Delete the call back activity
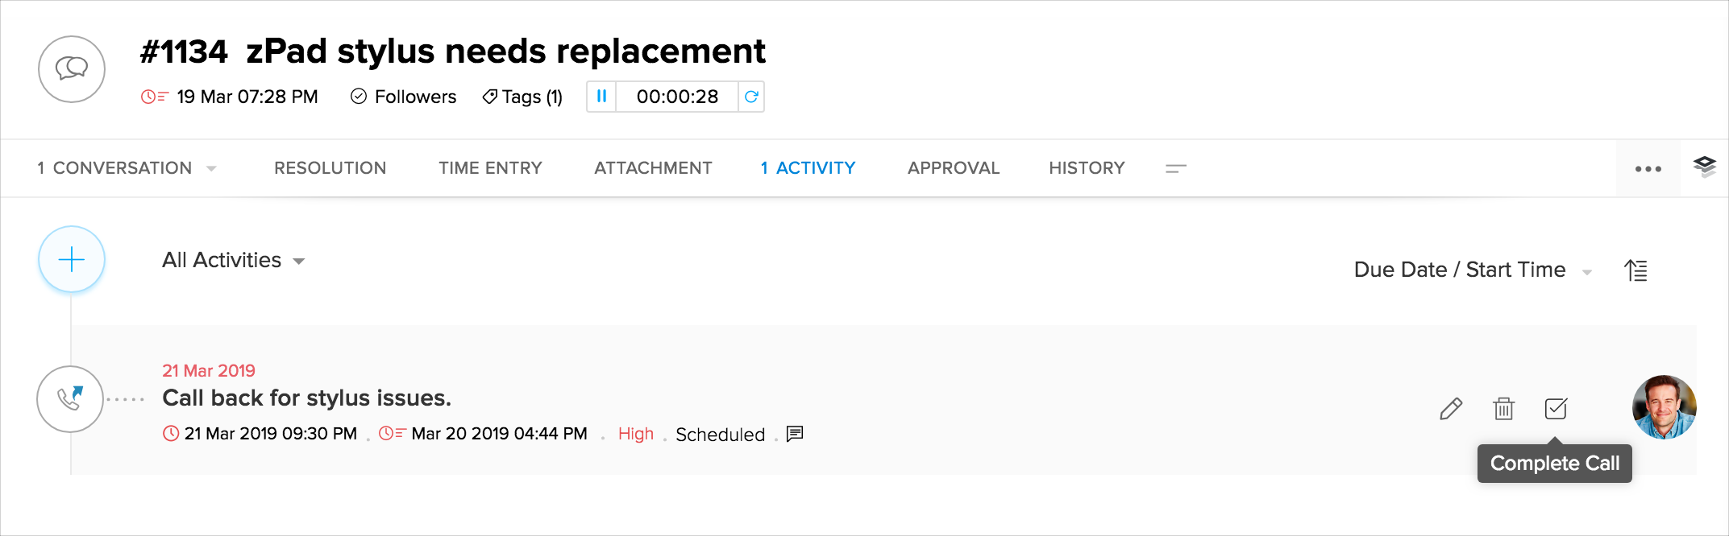 click(x=1503, y=409)
